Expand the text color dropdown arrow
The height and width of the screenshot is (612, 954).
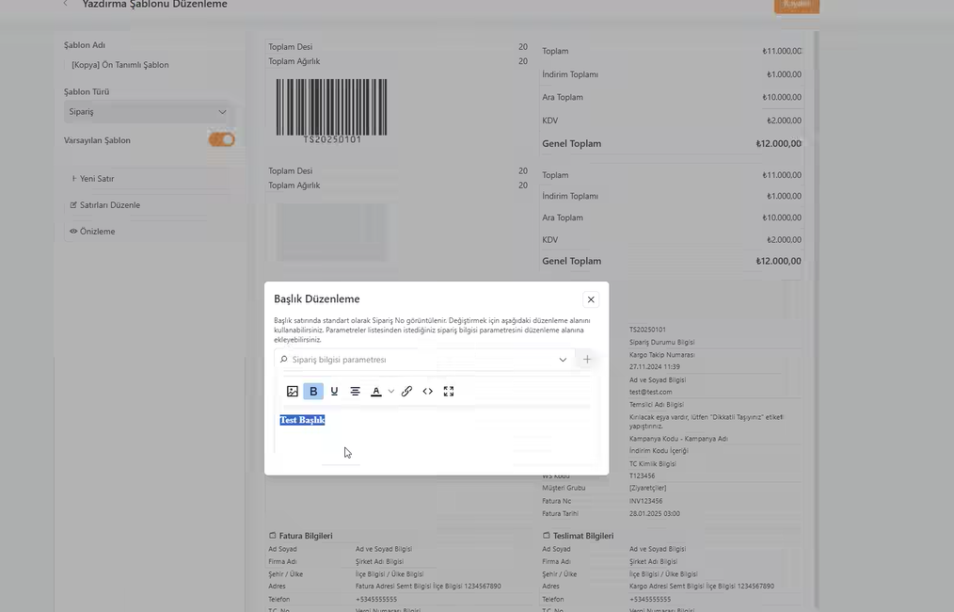[391, 391]
